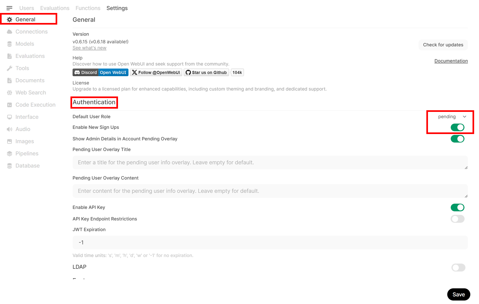
Task: Click Follow @OpenWebUI X badge
Action: 156,72
